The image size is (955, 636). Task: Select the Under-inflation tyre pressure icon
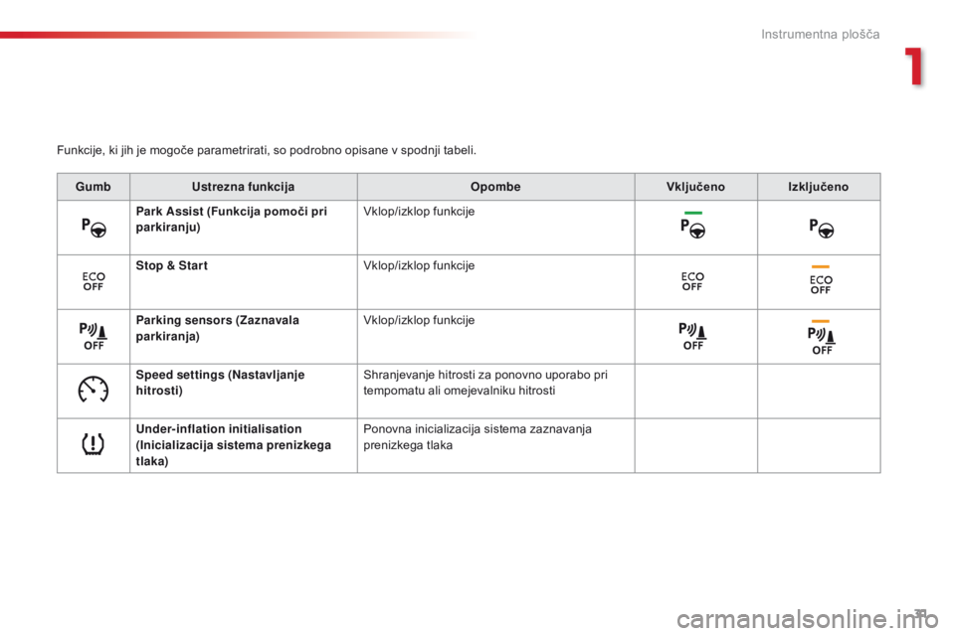(x=94, y=444)
